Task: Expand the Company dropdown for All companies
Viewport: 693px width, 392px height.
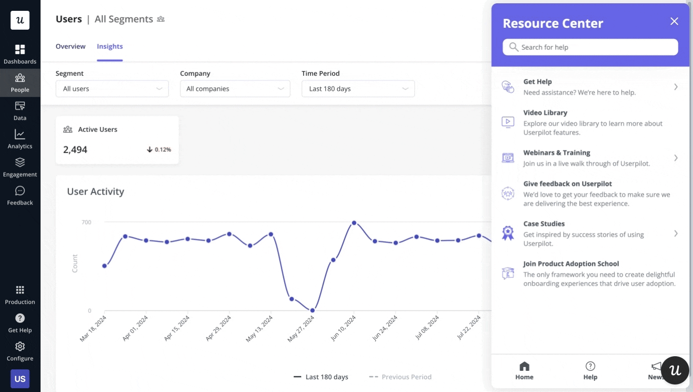Action: [x=235, y=89]
